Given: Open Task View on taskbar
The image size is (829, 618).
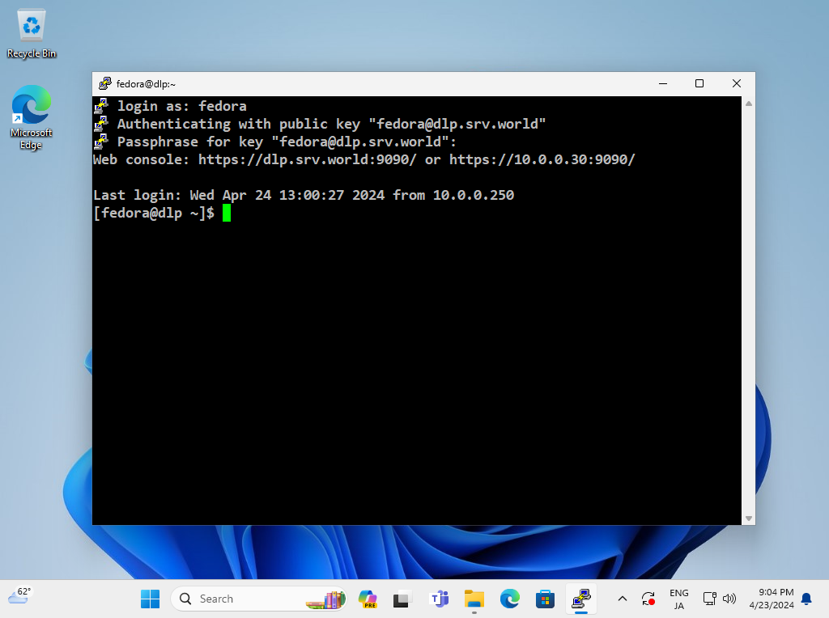Looking at the screenshot, I should pyautogui.click(x=402, y=599).
